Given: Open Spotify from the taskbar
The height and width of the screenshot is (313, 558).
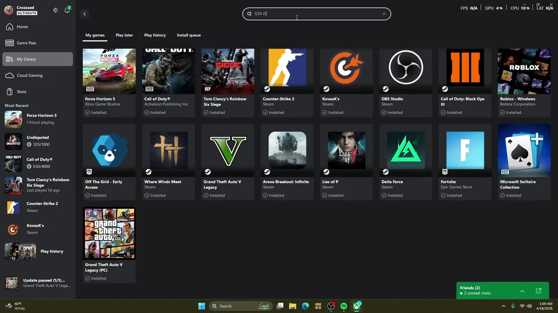Looking at the screenshot, I should click(x=344, y=306).
